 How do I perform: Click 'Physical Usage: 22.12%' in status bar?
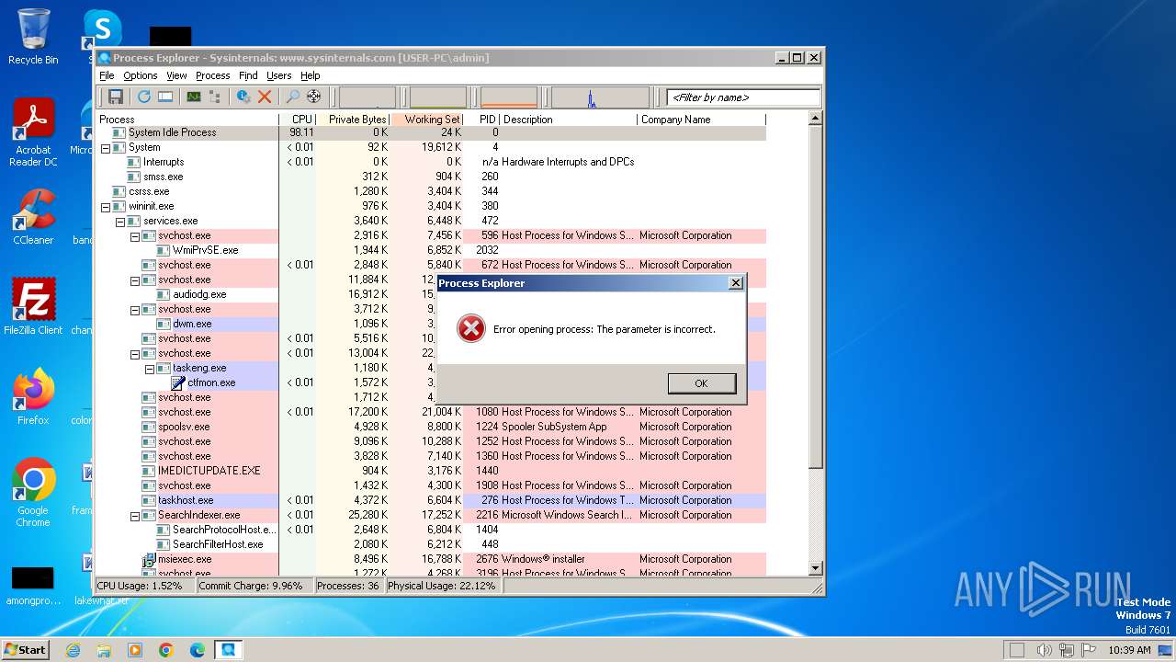click(442, 586)
